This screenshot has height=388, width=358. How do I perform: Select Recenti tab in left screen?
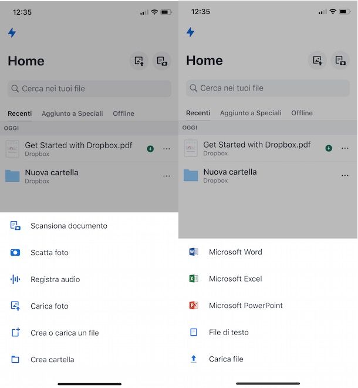click(x=20, y=113)
